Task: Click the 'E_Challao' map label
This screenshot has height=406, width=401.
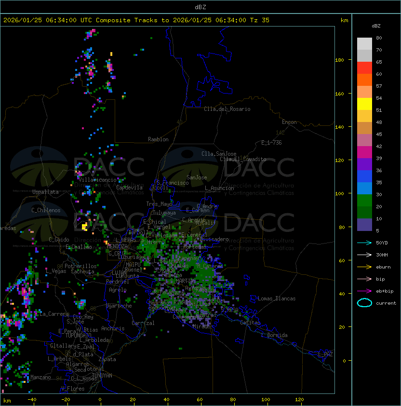Action: [x=79, y=247]
